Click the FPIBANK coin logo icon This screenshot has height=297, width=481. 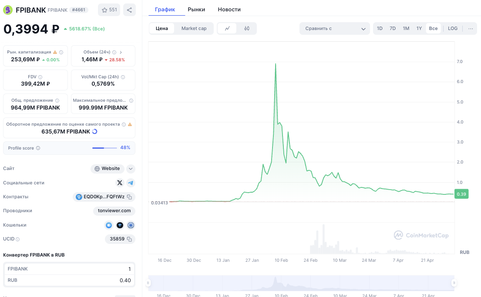[8, 10]
